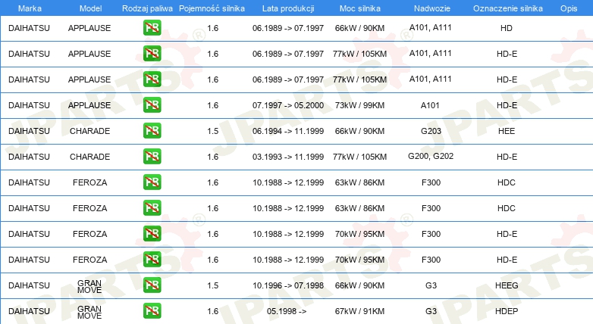Select fuel icon in Feroza HDC 10.1988 first row
The image size is (593, 324).
152,182
